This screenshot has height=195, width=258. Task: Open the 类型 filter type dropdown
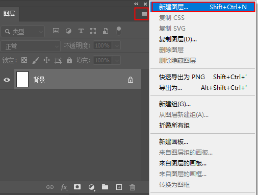tap(23, 32)
